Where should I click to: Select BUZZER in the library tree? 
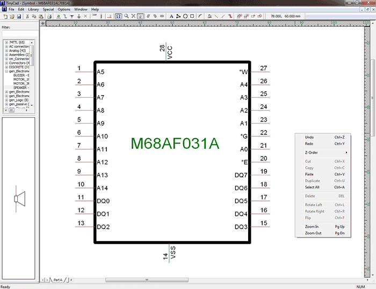click(x=20, y=75)
